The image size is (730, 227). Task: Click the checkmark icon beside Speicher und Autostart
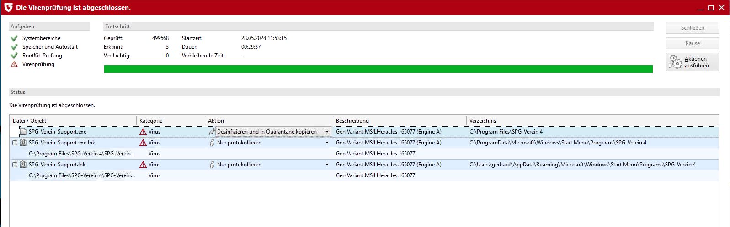[14, 47]
